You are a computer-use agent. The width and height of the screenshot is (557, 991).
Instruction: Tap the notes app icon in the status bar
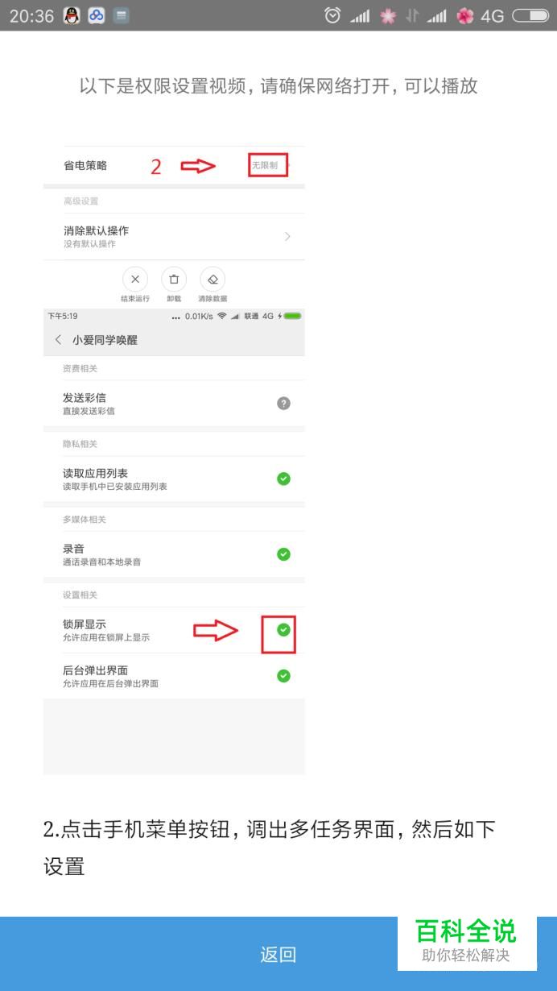pyautogui.click(x=121, y=15)
